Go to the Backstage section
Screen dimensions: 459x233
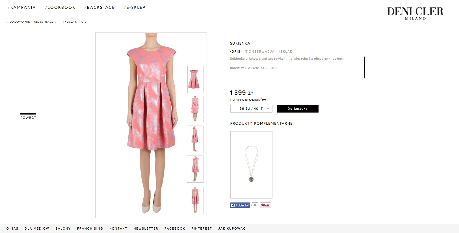[x=100, y=7]
